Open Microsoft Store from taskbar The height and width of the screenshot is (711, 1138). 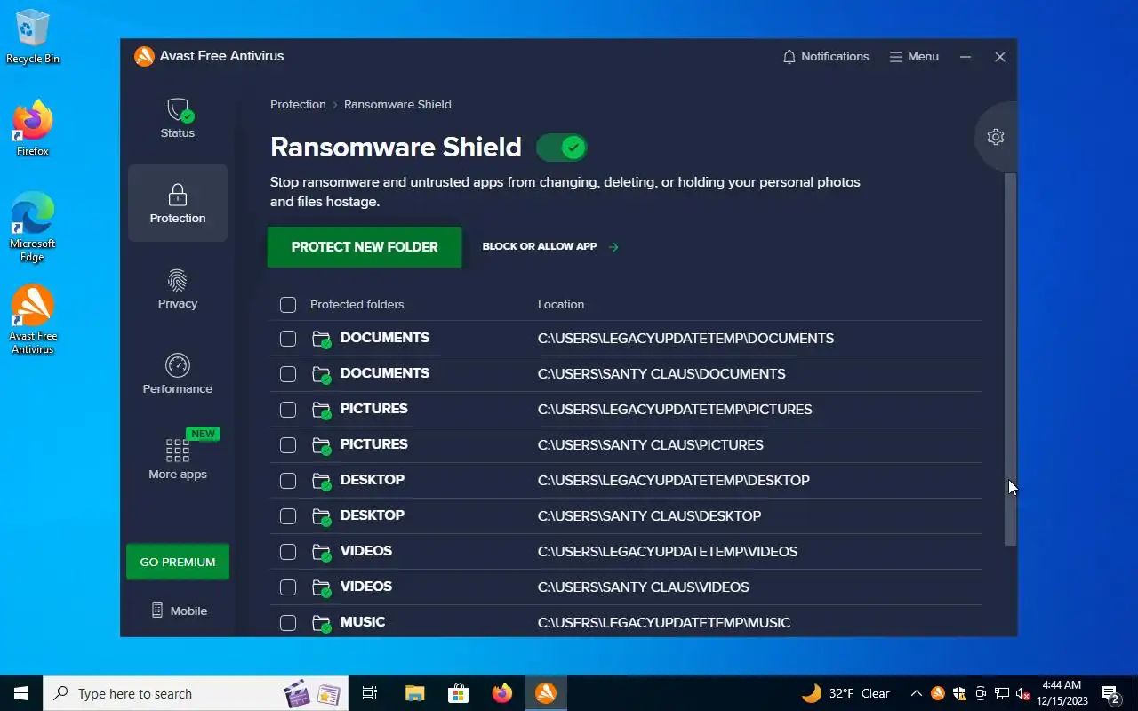pyautogui.click(x=458, y=693)
